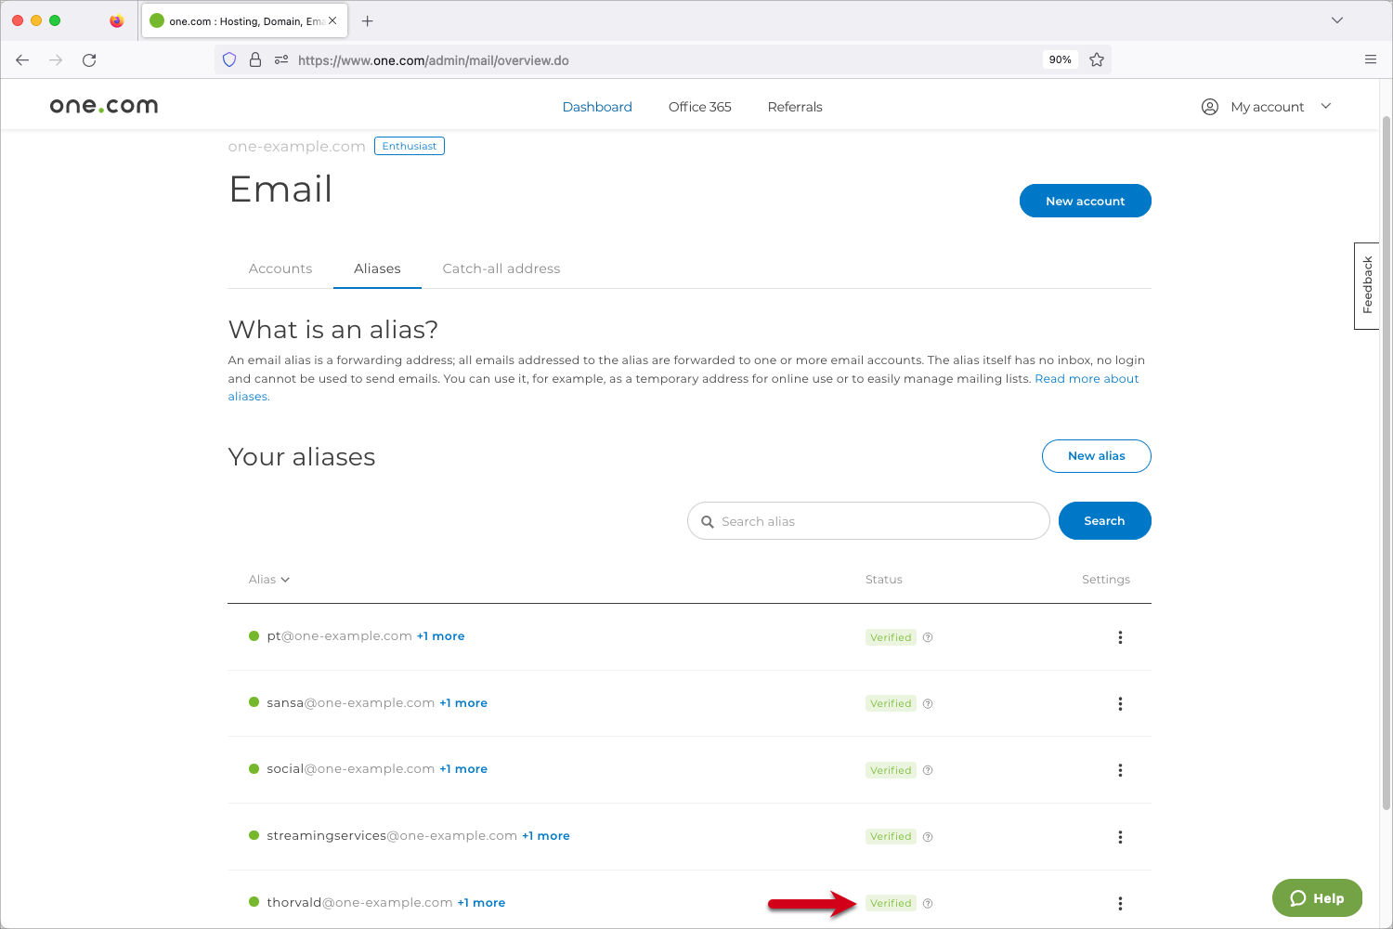
Task: Click the bookmark star in address bar
Action: coord(1097,60)
